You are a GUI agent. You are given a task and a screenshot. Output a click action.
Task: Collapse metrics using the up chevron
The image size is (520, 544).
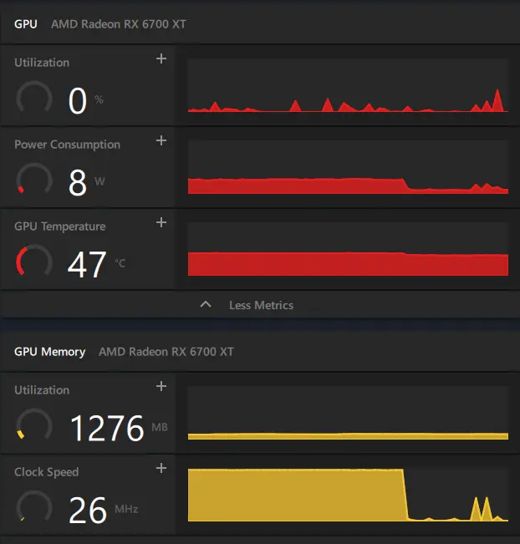(206, 305)
